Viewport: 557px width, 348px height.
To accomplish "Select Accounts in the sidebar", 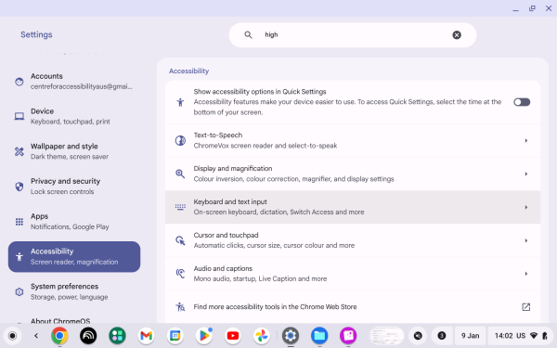I will click(74, 82).
